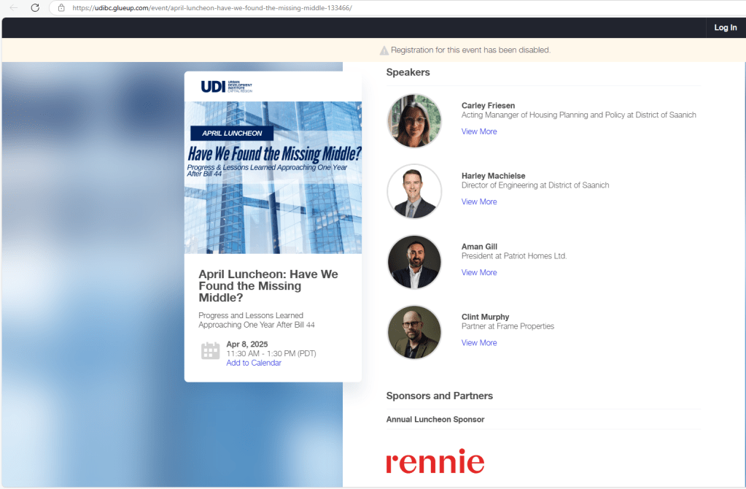This screenshot has height=489, width=746.
Task: Click the registration disabled warning icon
Action: click(x=384, y=50)
